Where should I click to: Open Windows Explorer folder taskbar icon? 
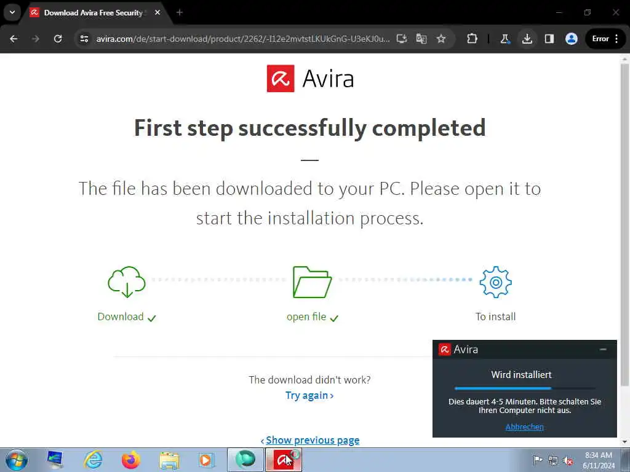(x=169, y=460)
